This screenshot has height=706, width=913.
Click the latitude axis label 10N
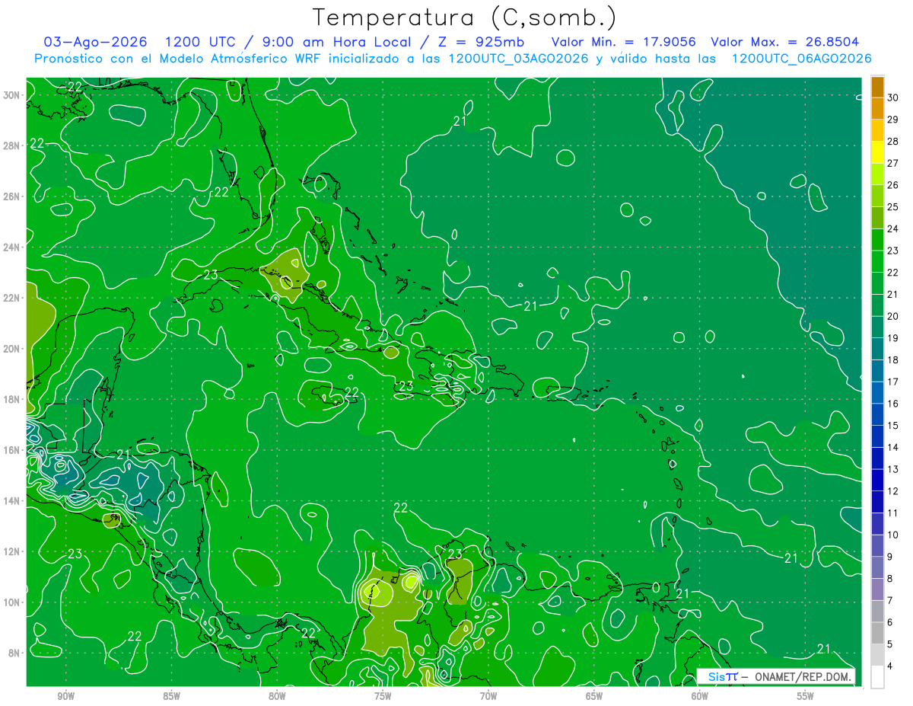(x=11, y=602)
